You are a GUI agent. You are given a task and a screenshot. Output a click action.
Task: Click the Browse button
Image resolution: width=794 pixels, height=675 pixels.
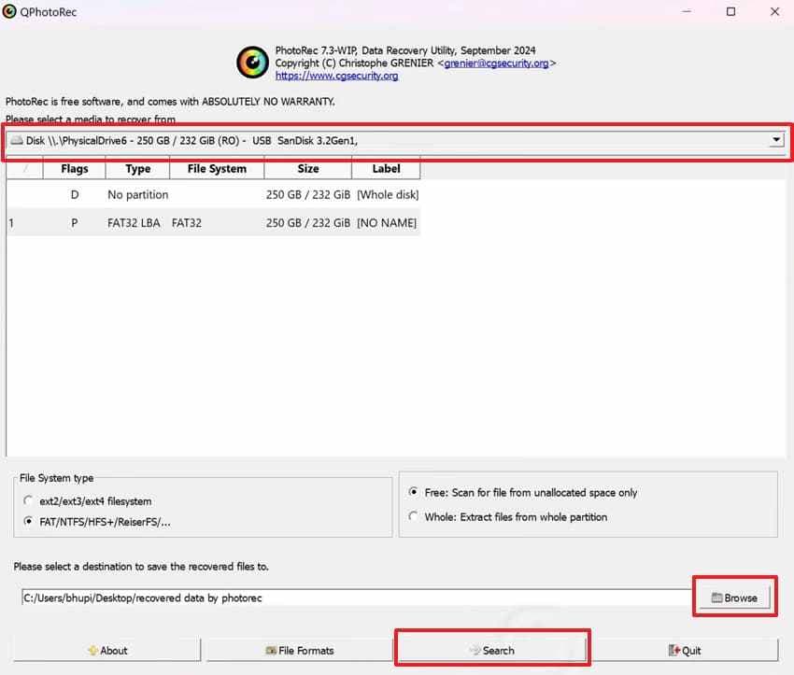(x=734, y=598)
